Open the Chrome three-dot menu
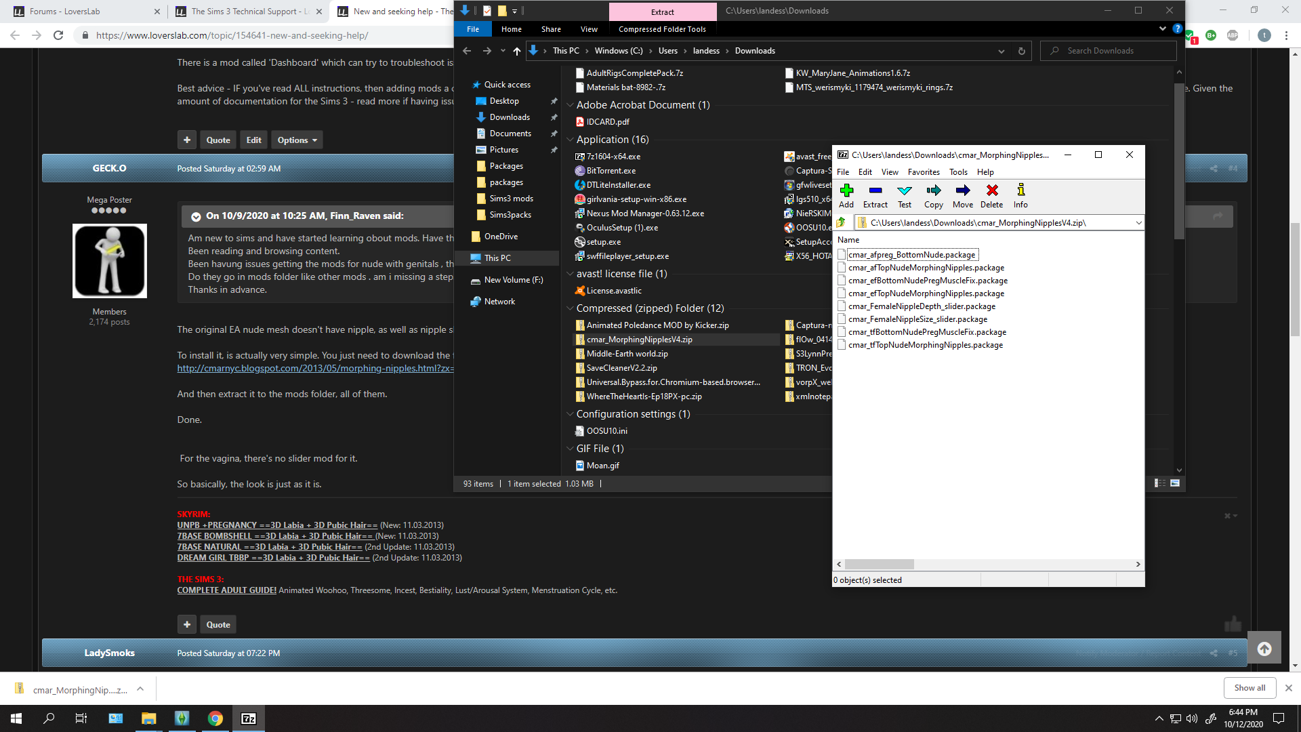 [1286, 35]
